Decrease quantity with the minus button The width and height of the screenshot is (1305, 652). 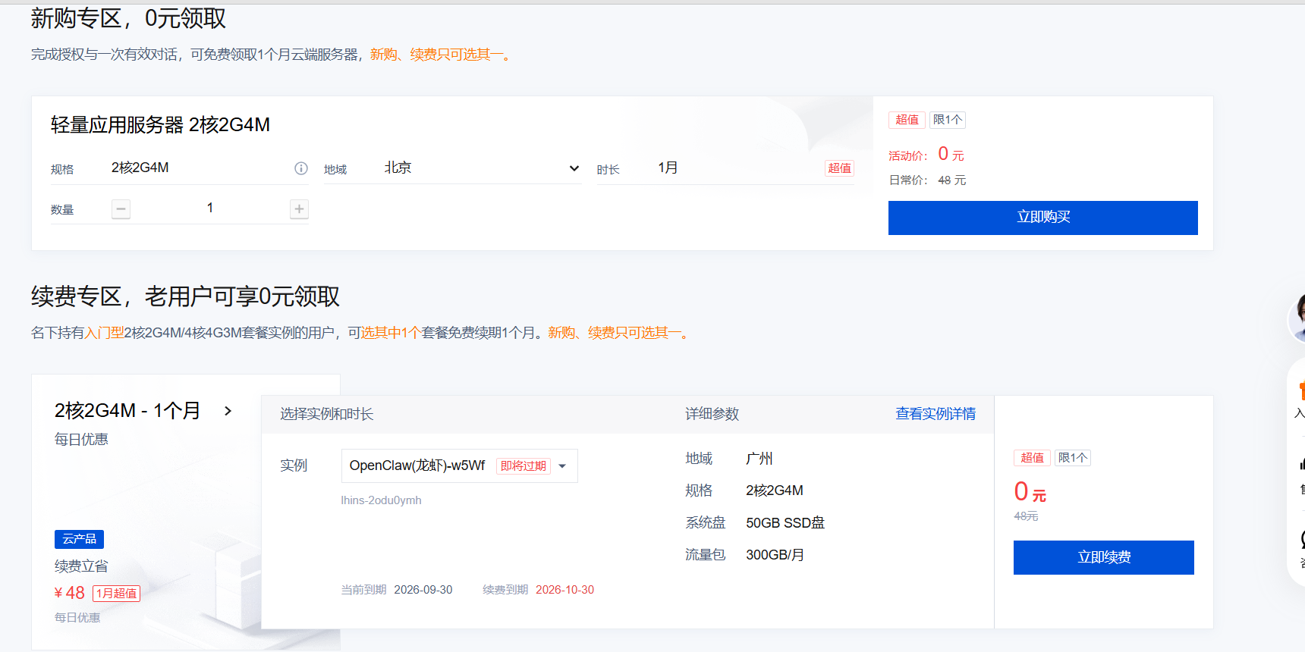pyautogui.click(x=121, y=209)
